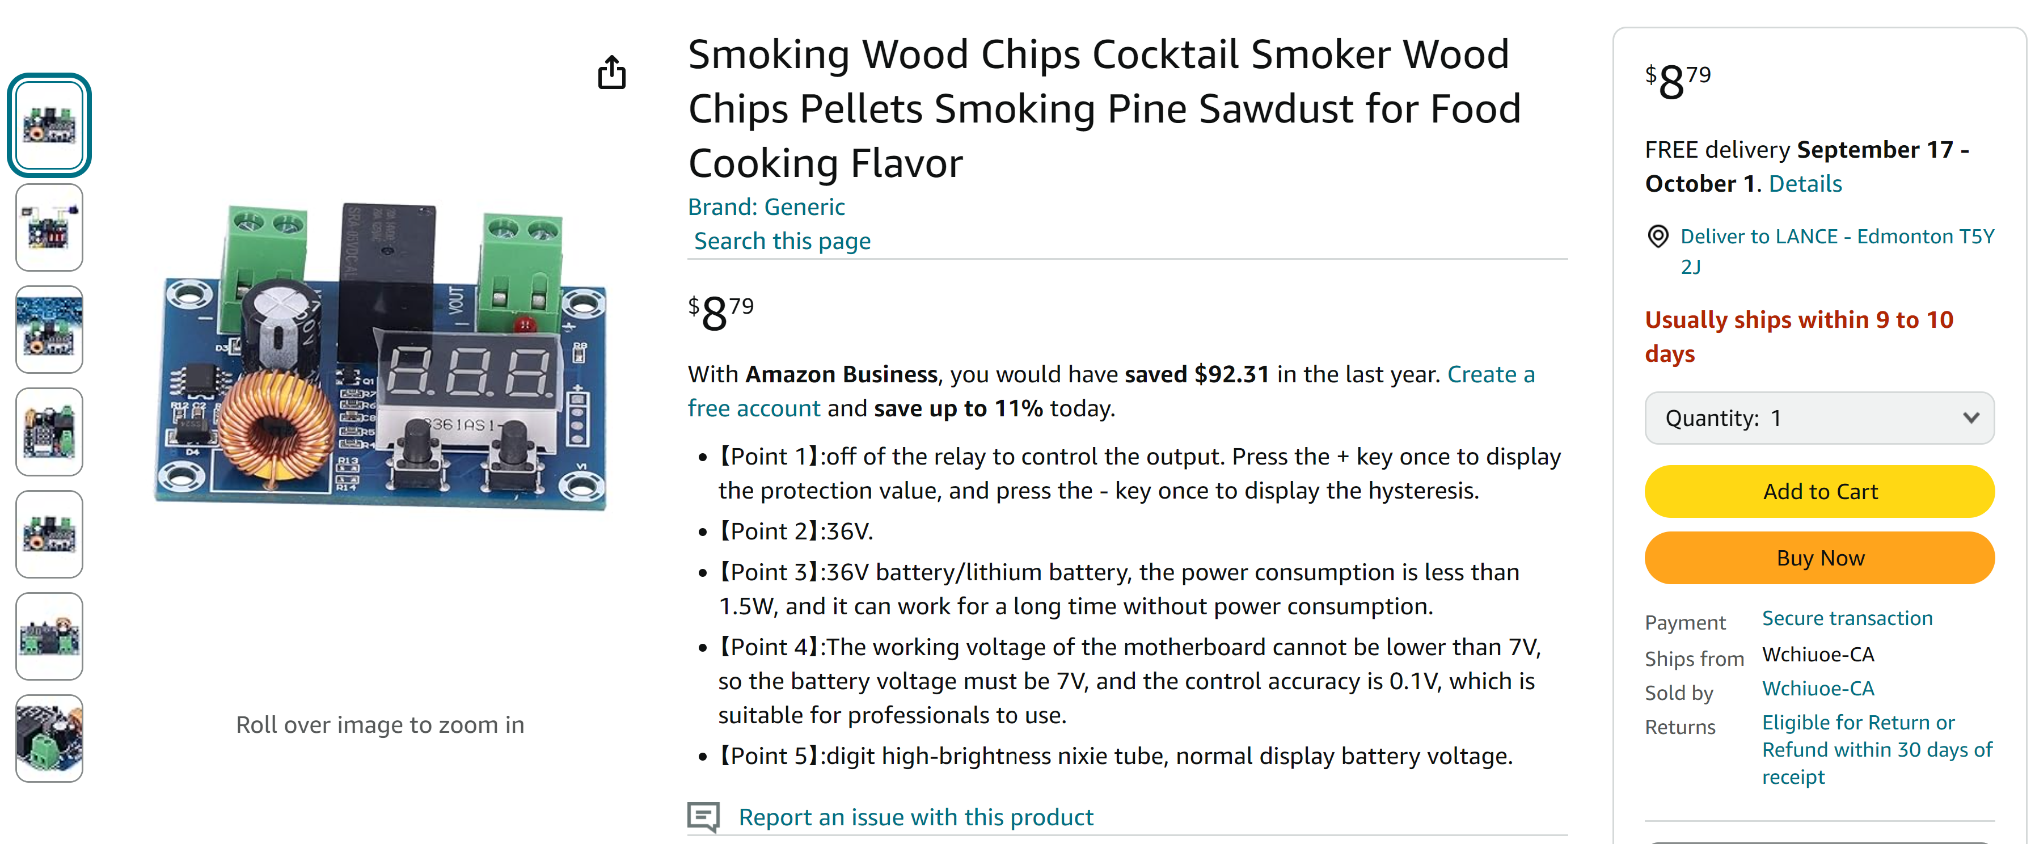Open the Quantity dropdown
Screen dimensions: 2035x844
pos(1819,418)
